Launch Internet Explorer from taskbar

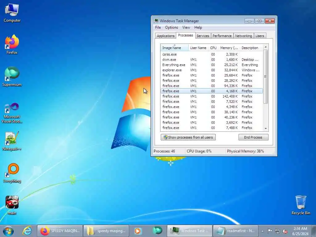[x=27, y=231]
